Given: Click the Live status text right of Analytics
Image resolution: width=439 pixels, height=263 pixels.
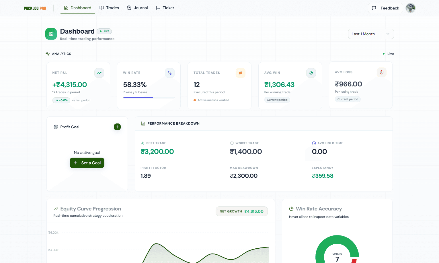Looking at the screenshot, I should point(391,54).
